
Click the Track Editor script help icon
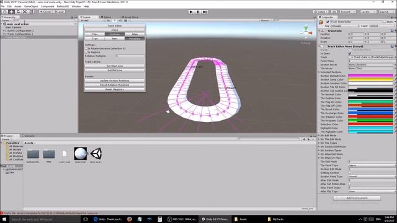(x=392, y=46)
